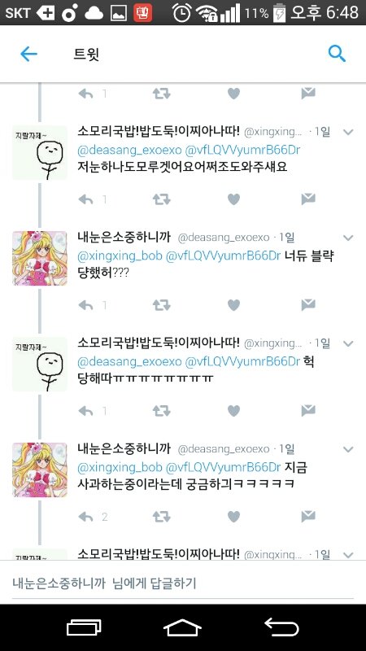Expand options chevron on 저눈하나도모루겟어요 tweet
The image size is (366, 651).
348,133
